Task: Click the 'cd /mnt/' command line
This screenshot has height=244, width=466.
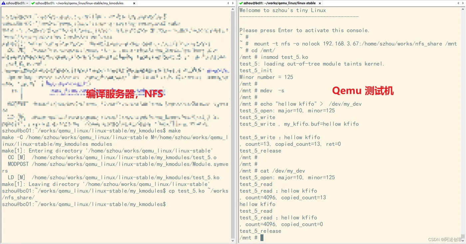Action: click(257, 50)
